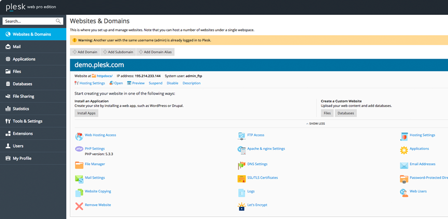Click the red Remove Website icon

tap(79, 206)
